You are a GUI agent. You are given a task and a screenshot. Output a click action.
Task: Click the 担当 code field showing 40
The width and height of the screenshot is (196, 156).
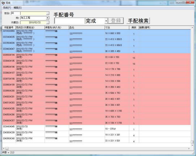coord(16,13)
